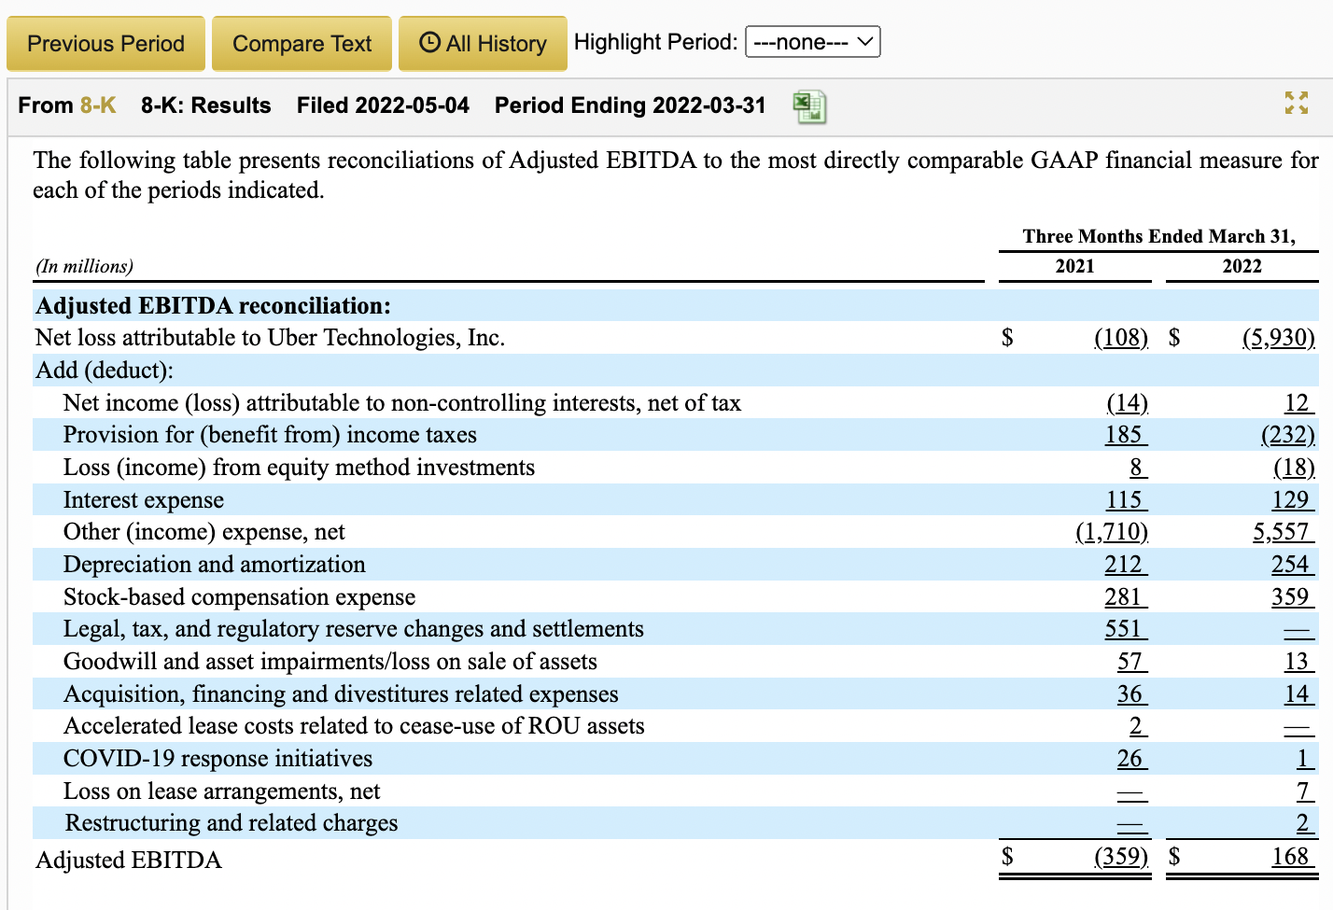Open 2021 COVID-19 response initiatives value 26

pyautogui.click(x=1130, y=759)
